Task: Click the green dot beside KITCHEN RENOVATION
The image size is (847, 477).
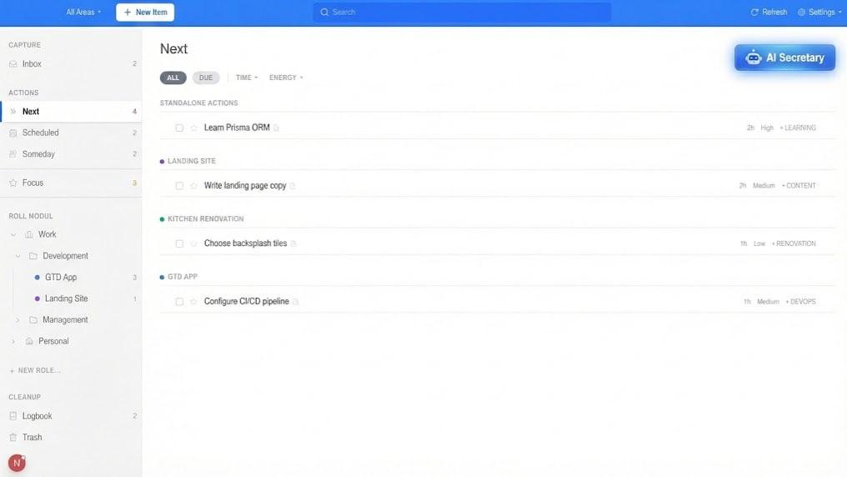Action: pyautogui.click(x=162, y=219)
